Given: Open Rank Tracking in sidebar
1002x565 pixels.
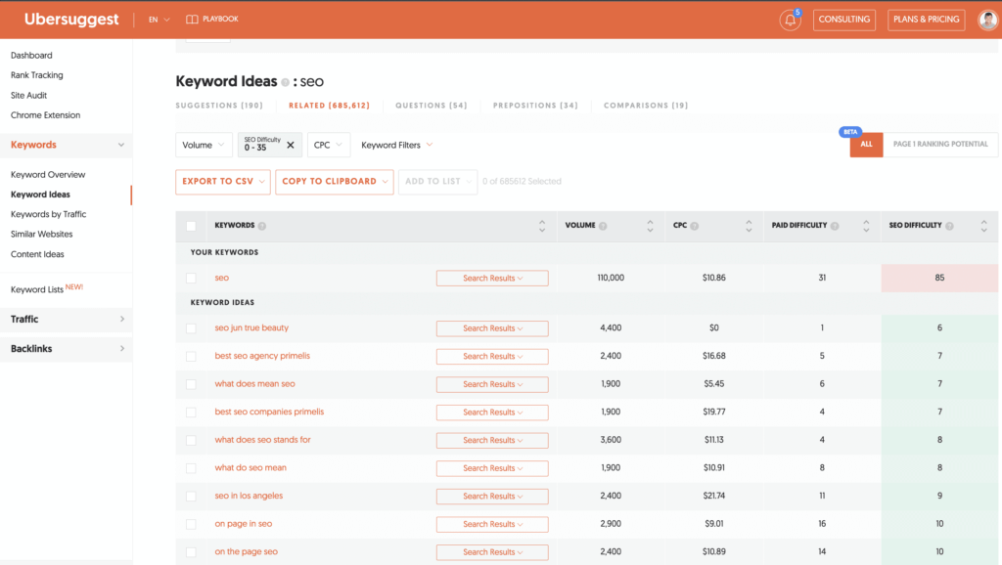Looking at the screenshot, I should pos(37,75).
